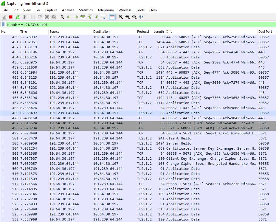Select packet 497 with the SYN info
The height and width of the screenshot is (222, 276).
[x=138, y=123]
